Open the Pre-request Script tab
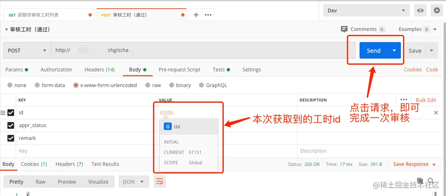The width and height of the screenshot is (446, 196). pyautogui.click(x=180, y=69)
